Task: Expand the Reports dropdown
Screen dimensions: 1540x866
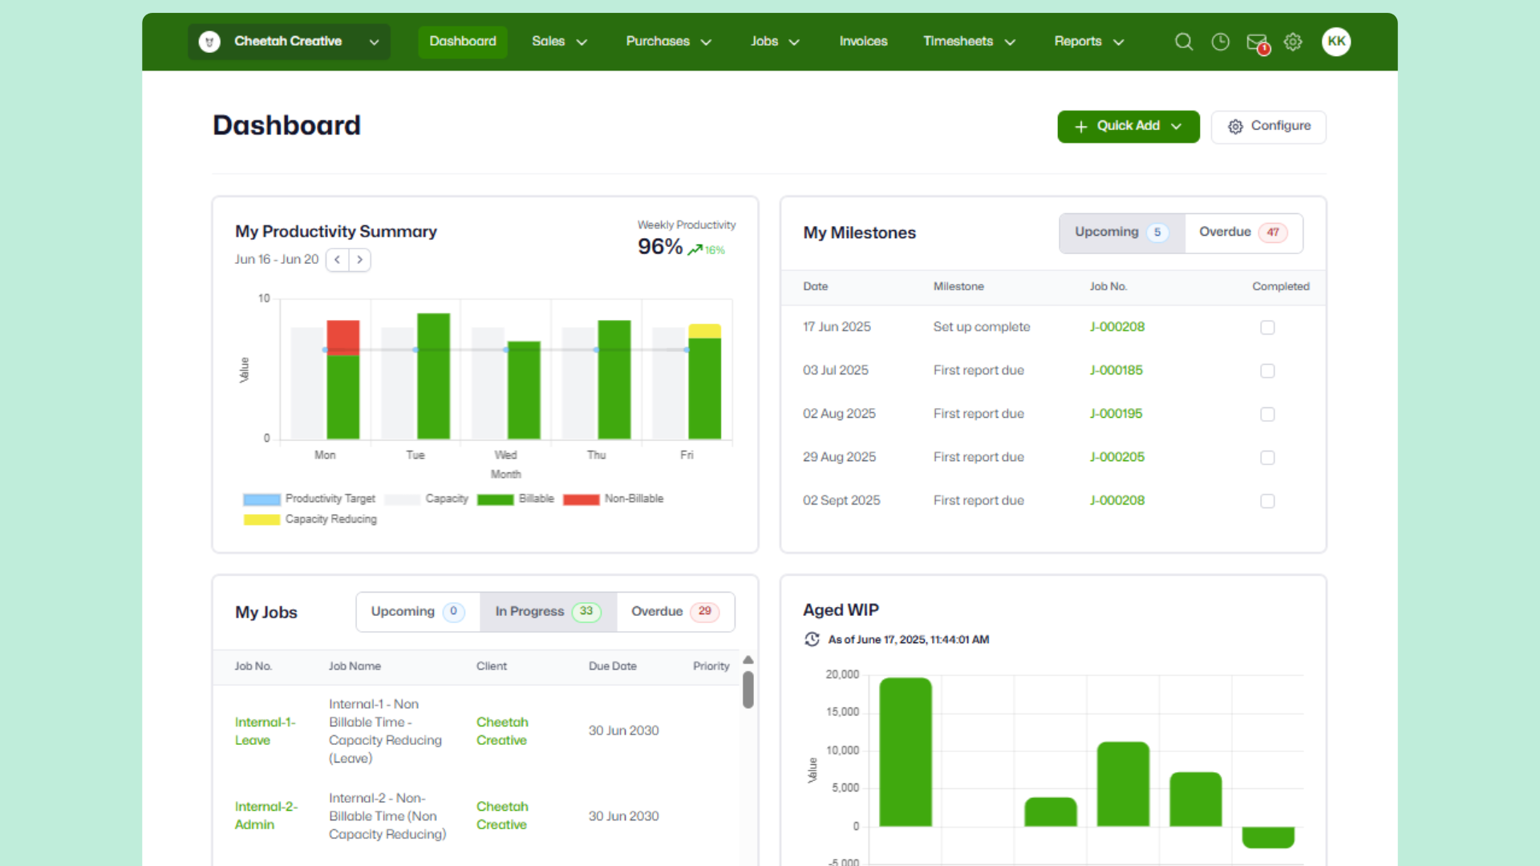Action: coord(1088,42)
